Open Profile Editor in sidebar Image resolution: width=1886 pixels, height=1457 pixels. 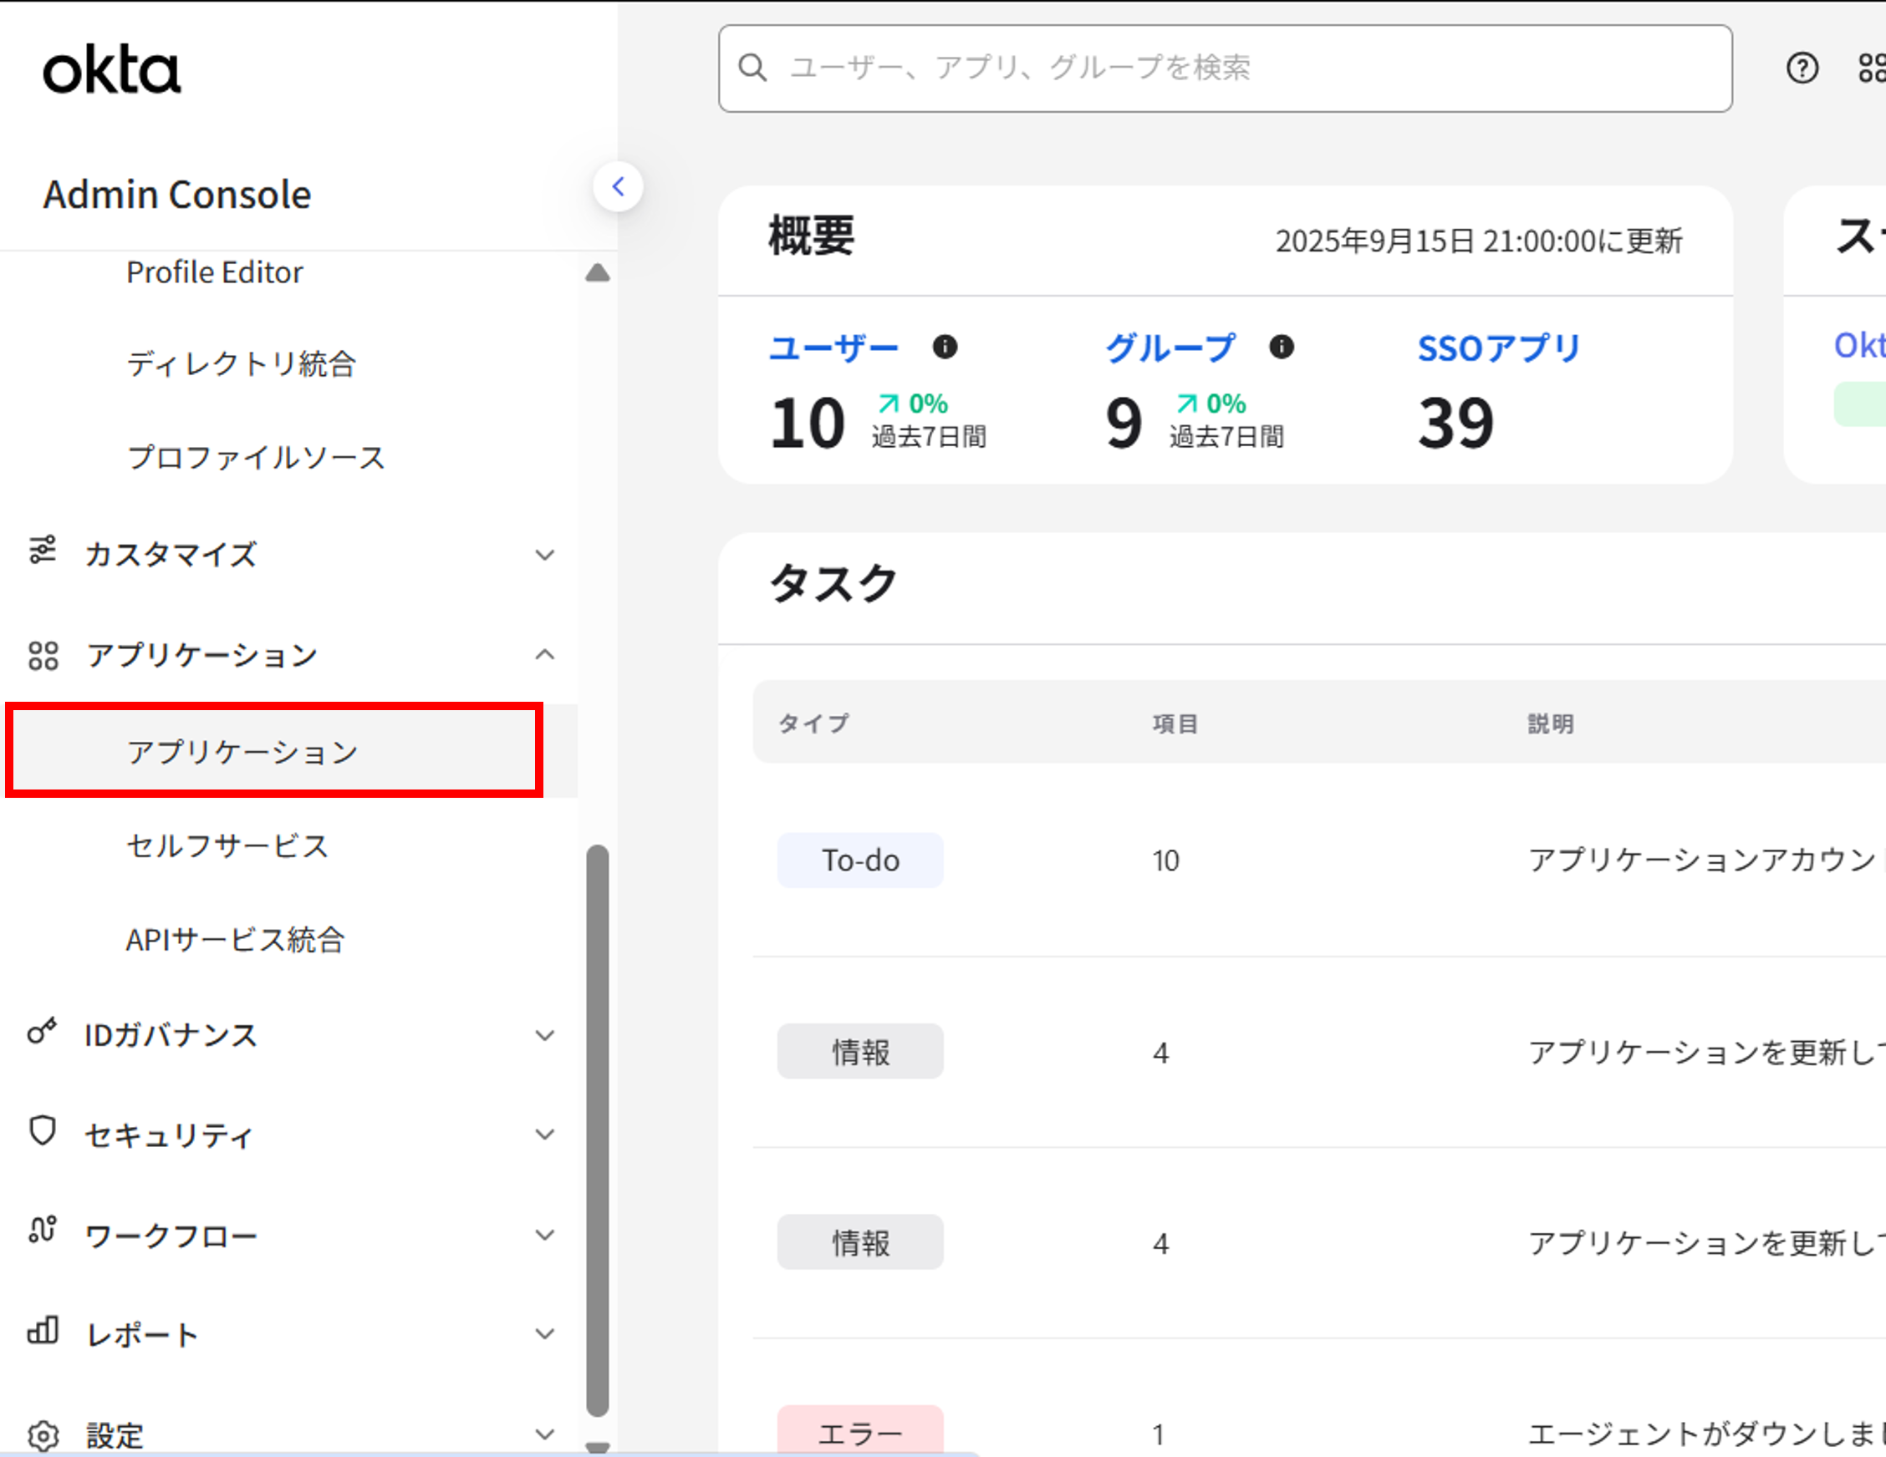pos(214,272)
